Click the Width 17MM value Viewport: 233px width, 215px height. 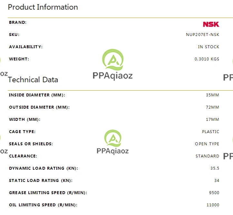pyautogui.click(x=213, y=120)
